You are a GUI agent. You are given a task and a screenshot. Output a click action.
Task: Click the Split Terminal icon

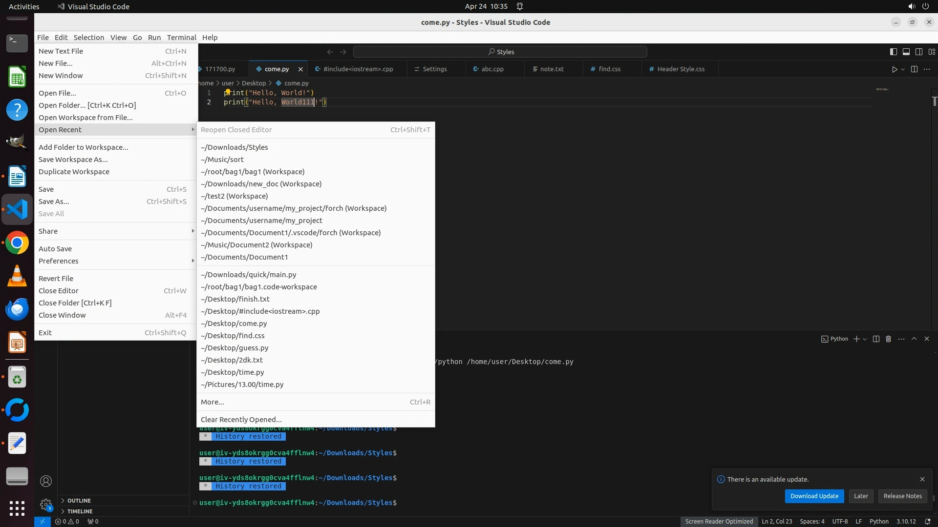[876, 339]
